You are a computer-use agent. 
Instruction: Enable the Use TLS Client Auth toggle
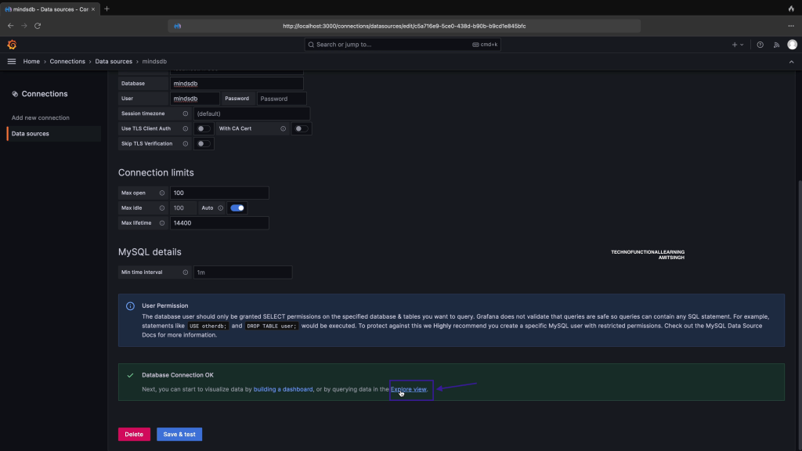(204, 128)
